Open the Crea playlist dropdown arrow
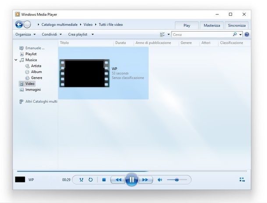Viewport: 267px width, 203px height. tap(92, 35)
